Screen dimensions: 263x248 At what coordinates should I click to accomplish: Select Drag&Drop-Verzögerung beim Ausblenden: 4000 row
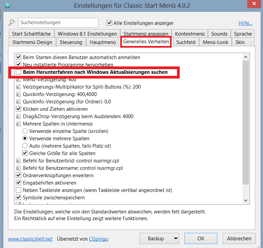point(78,116)
